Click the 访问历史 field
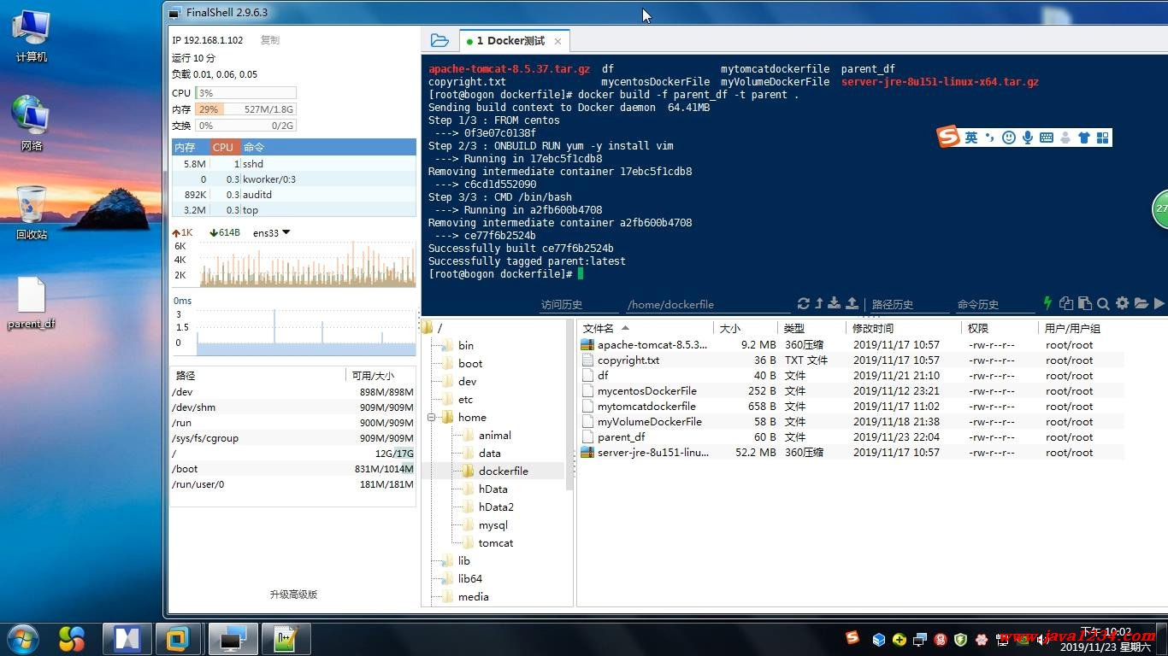Screen dimensions: 1168x656 coord(579,304)
